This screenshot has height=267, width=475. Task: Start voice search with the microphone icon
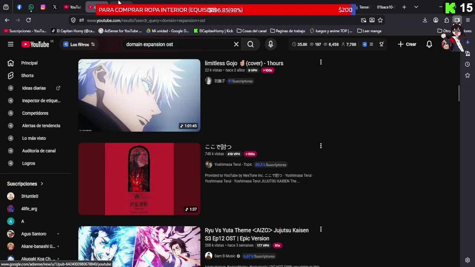pos(271,44)
